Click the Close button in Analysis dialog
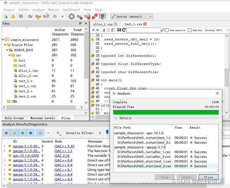Image resolution: width=230 pixels, height=188 pixels. click(x=209, y=177)
